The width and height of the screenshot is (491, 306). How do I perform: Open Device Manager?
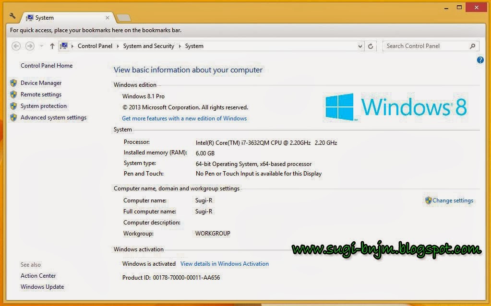pyautogui.click(x=41, y=83)
